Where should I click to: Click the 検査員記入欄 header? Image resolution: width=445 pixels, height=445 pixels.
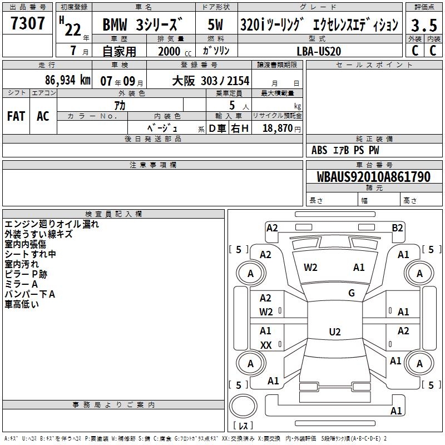(x=113, y=214)
